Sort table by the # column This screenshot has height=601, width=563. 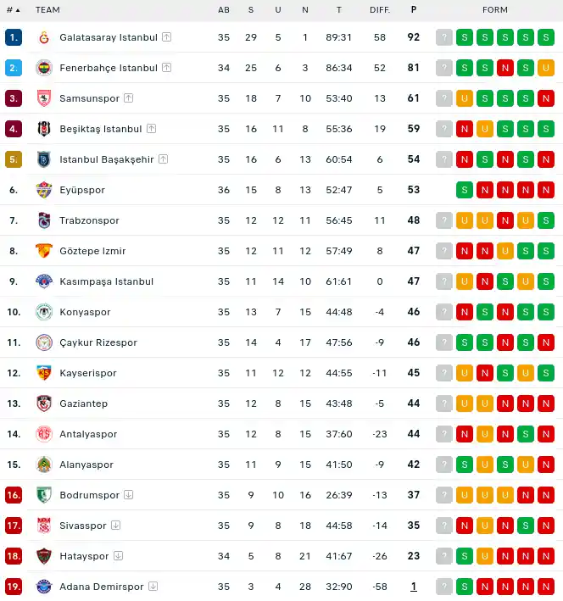[14, 10]
